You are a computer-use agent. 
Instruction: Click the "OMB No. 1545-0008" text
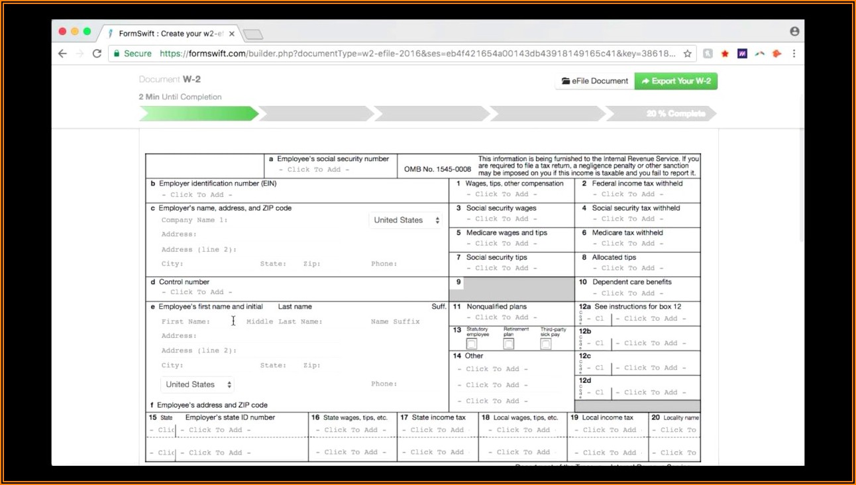(438, 170)
